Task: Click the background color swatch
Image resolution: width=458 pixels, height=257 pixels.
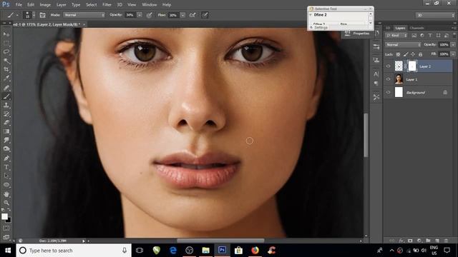Action: coord(9,221)
